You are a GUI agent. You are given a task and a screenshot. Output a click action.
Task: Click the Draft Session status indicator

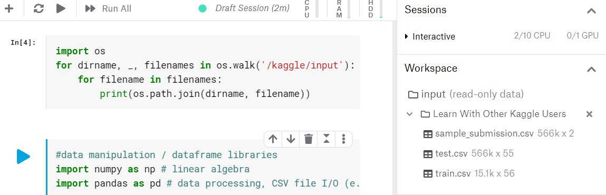pos(244,8)
